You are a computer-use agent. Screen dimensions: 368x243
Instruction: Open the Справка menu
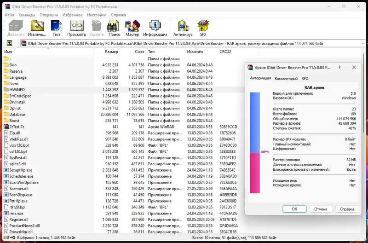(x=118, y=15)
